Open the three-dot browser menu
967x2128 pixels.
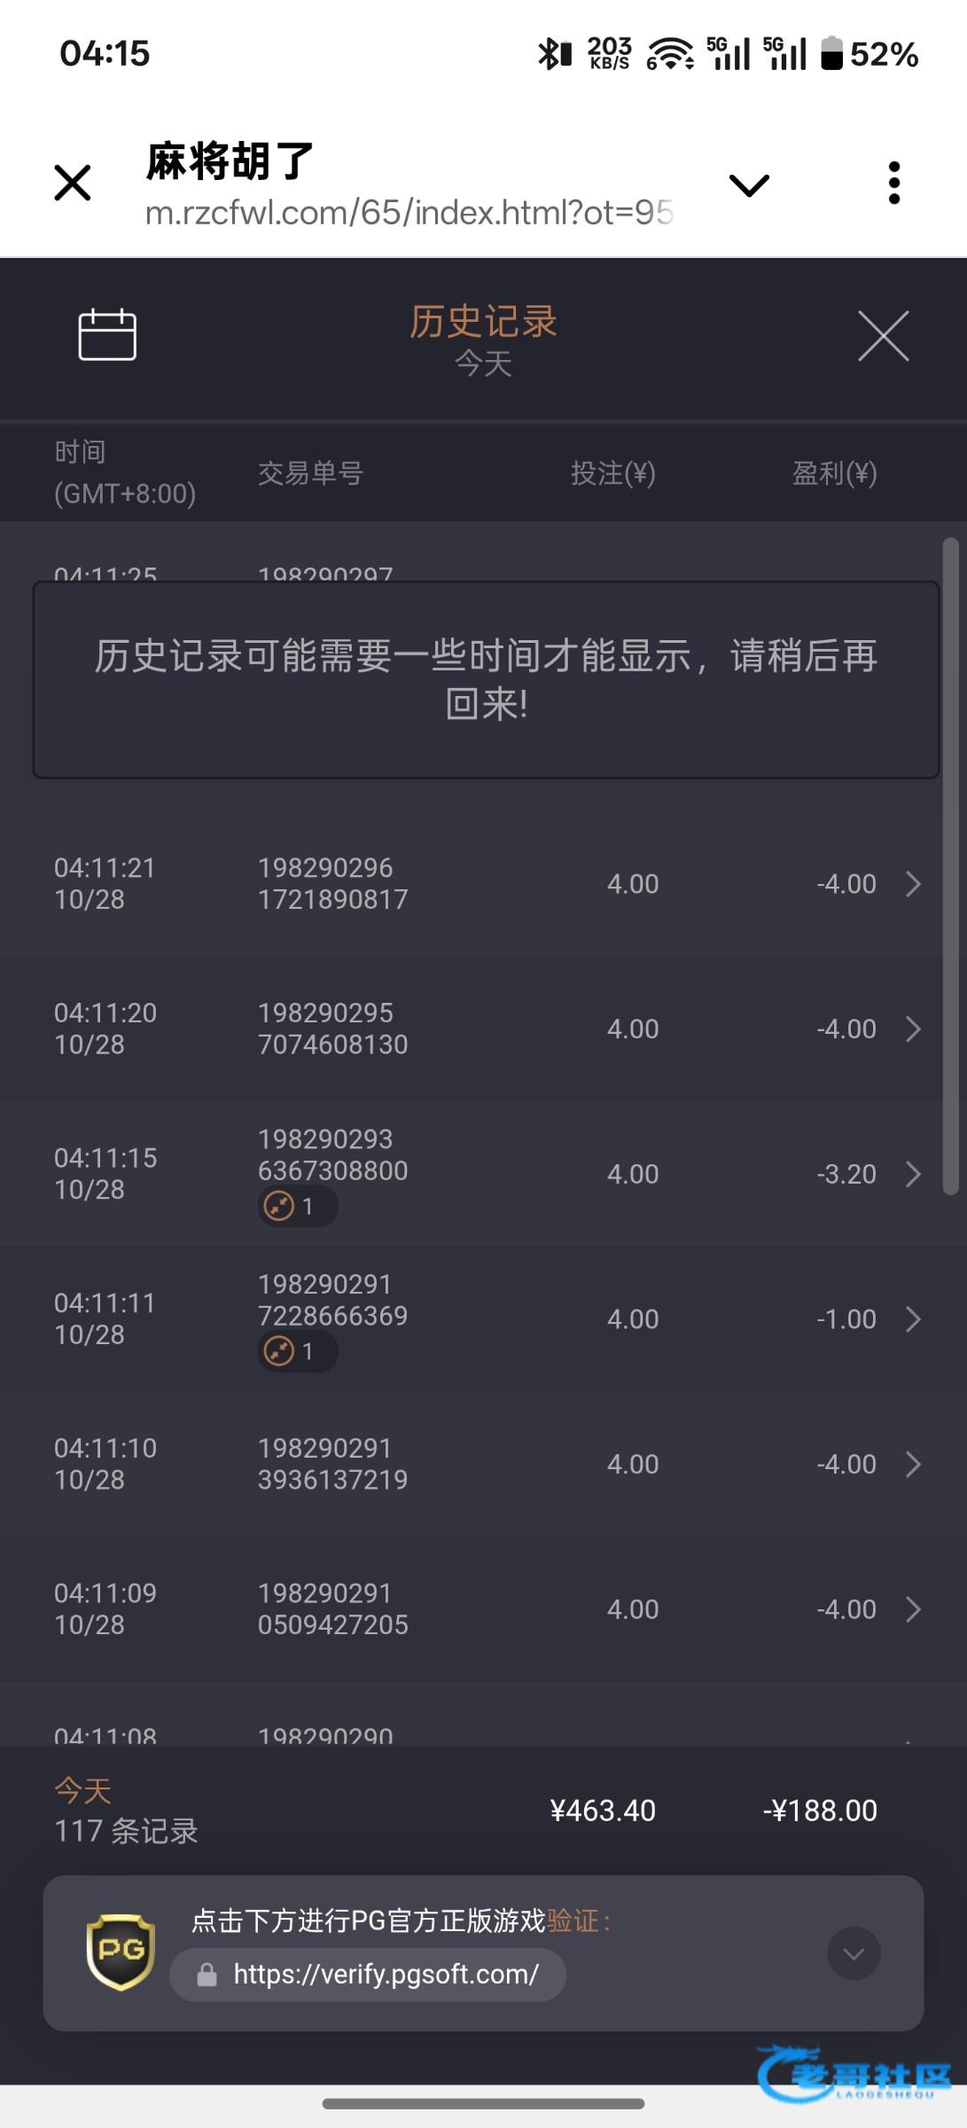point(893,184)
